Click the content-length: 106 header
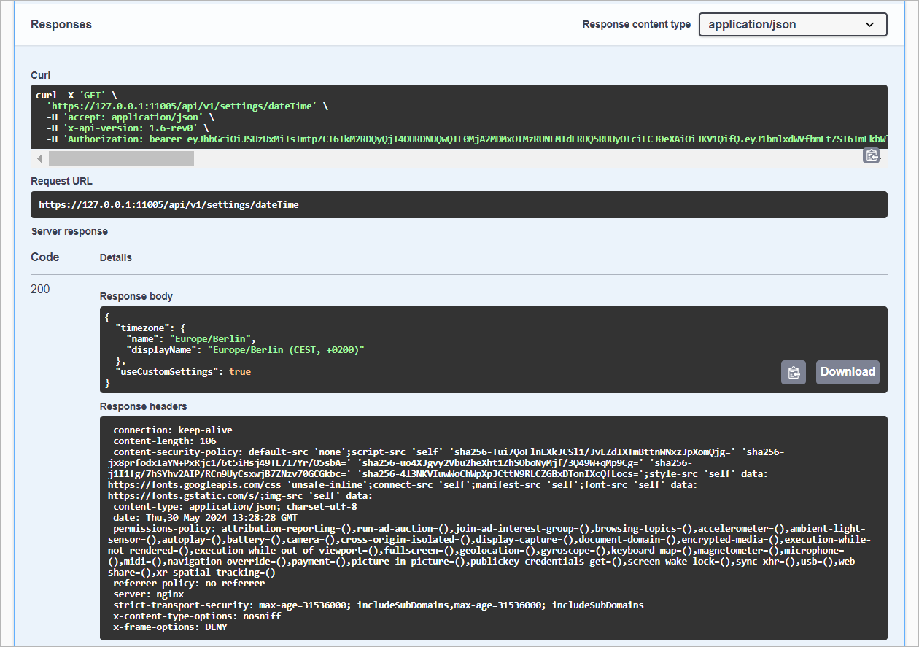The height and width of the screenshot is (647, 919). (165, 441)
